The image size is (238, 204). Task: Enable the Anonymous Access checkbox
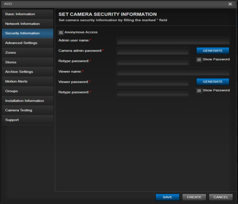[61, 32]
